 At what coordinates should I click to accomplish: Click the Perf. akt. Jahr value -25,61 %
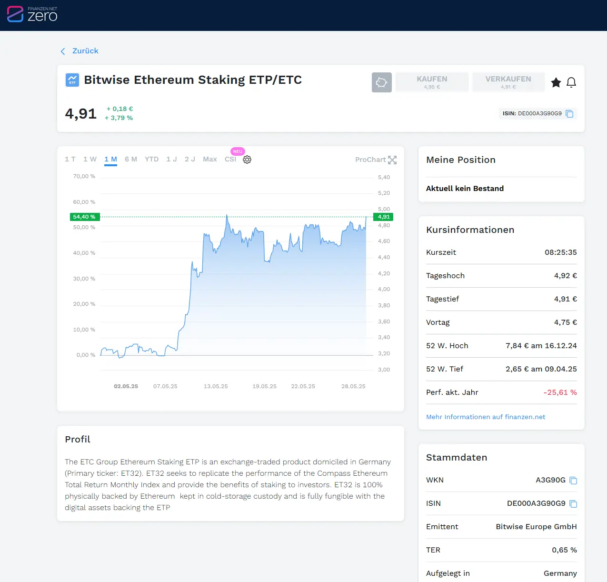tap(560, 392)
